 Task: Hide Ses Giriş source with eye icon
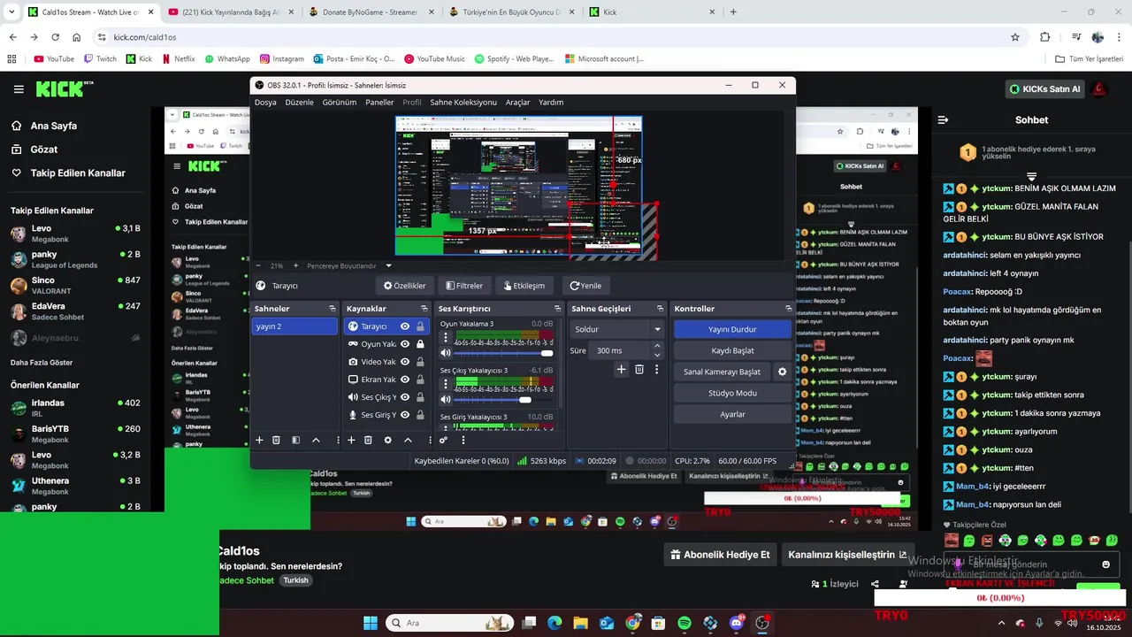405,415
